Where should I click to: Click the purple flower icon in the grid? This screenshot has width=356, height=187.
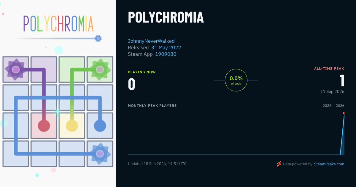pyautogui.click(x=16, y=70)
